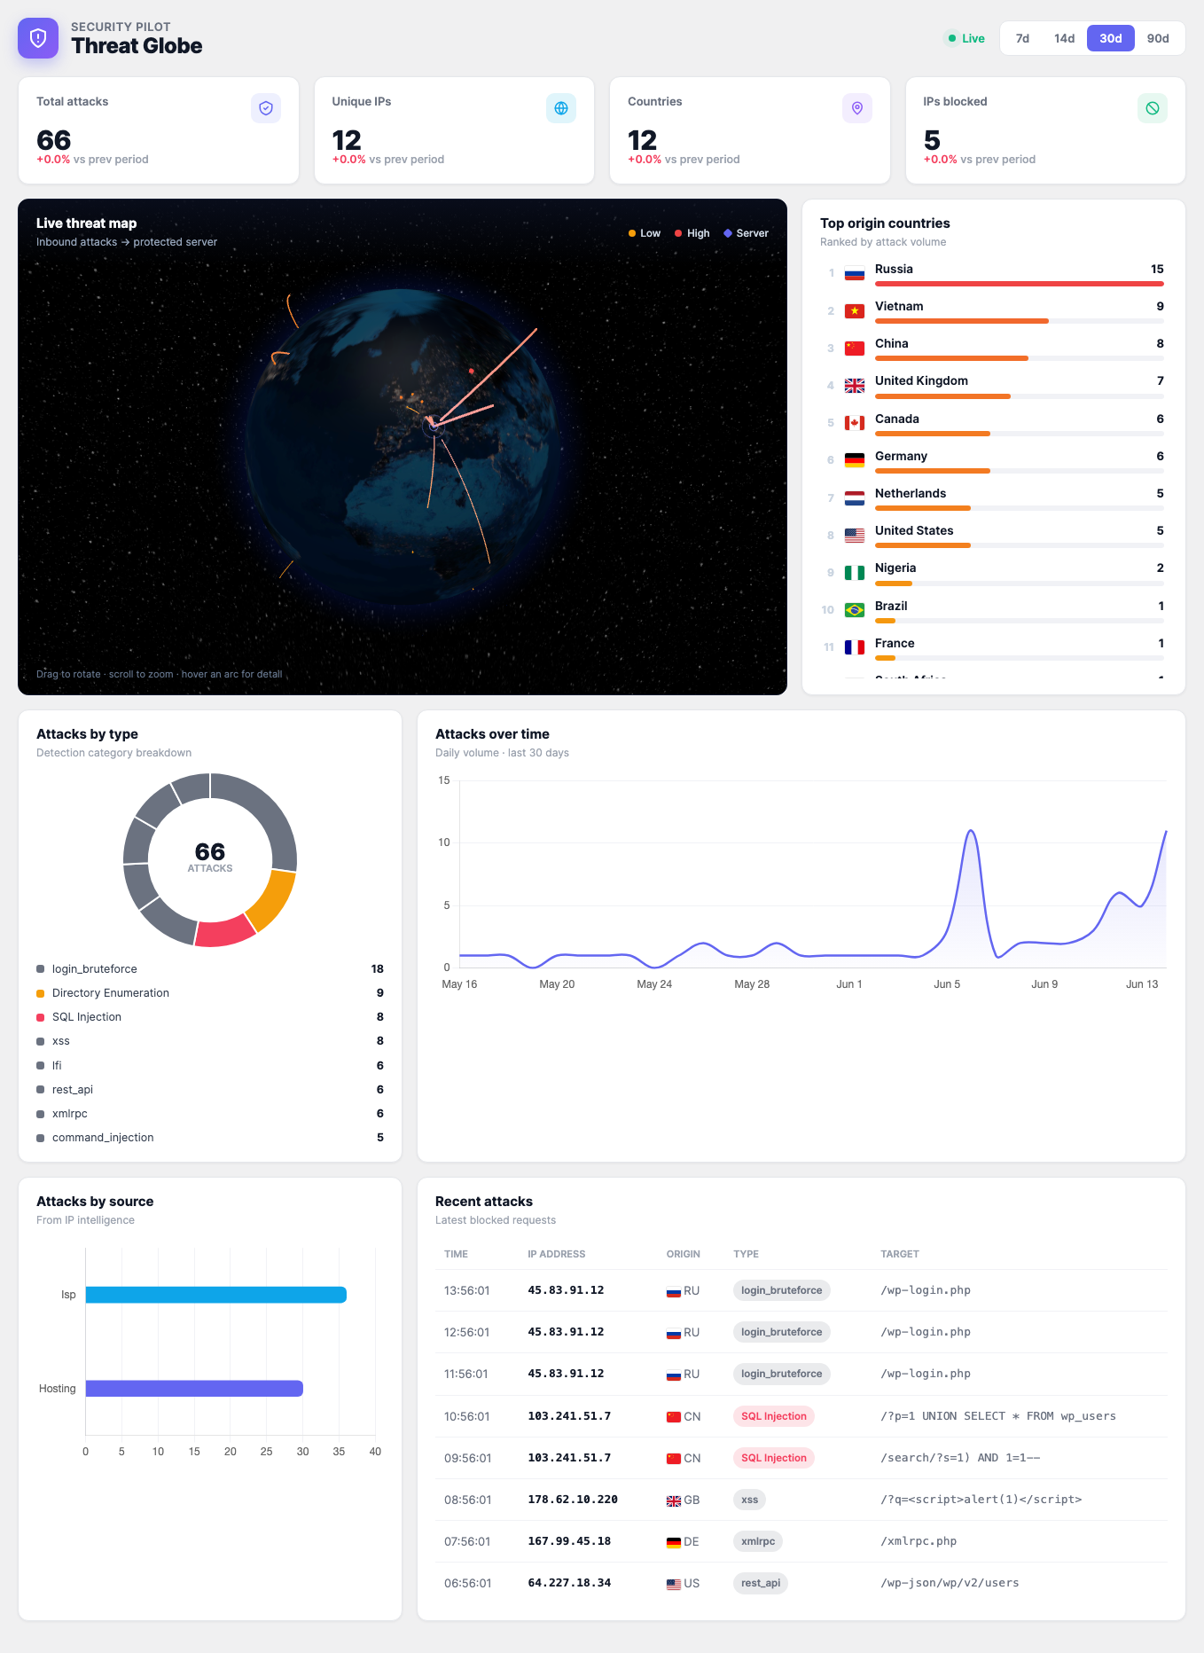Image resolution: width=1204 pixels, height=1653 pixels.
Task: Click the SQL Injection tag in 10:56:01 row
Action: click(x=774, y=1416)
